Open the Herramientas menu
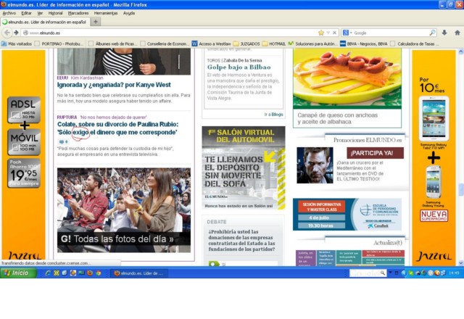 coord(106,13)
